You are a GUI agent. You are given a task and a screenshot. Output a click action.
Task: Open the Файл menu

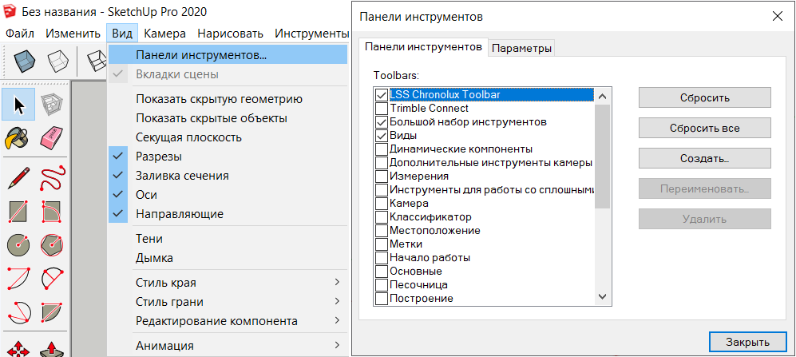click(x=20, y=34)
